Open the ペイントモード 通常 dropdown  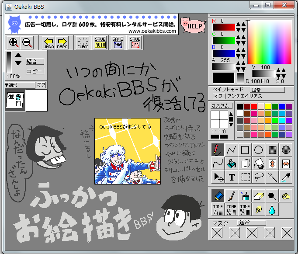[267, 90]
